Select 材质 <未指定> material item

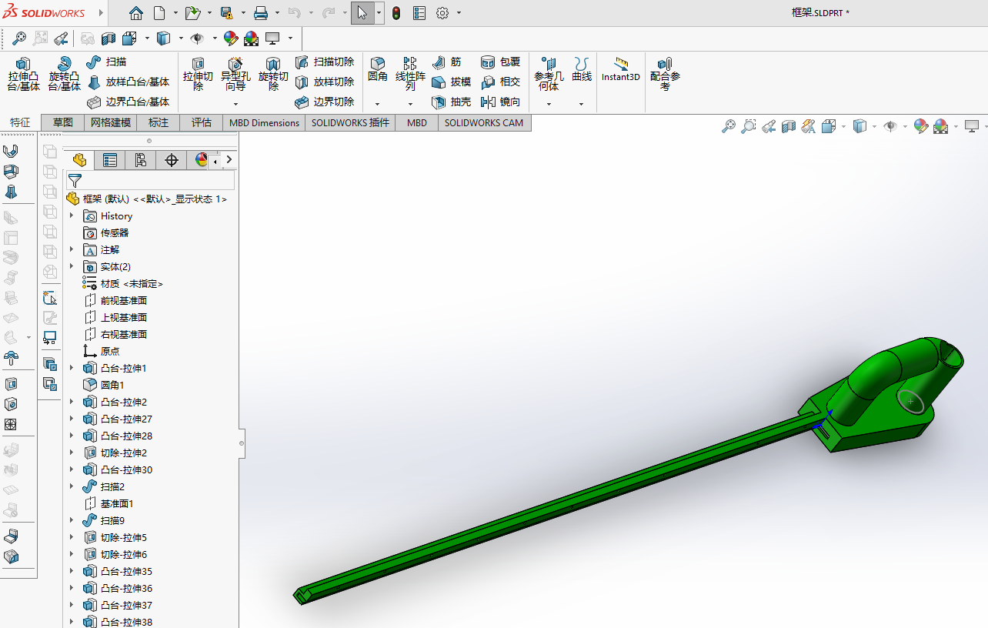coord(132,284)
